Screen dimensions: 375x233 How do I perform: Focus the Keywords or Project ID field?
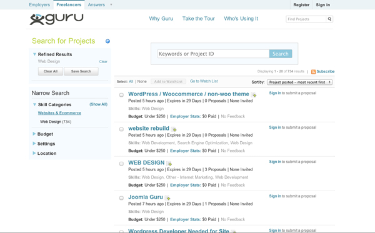(x=213, y=54)
